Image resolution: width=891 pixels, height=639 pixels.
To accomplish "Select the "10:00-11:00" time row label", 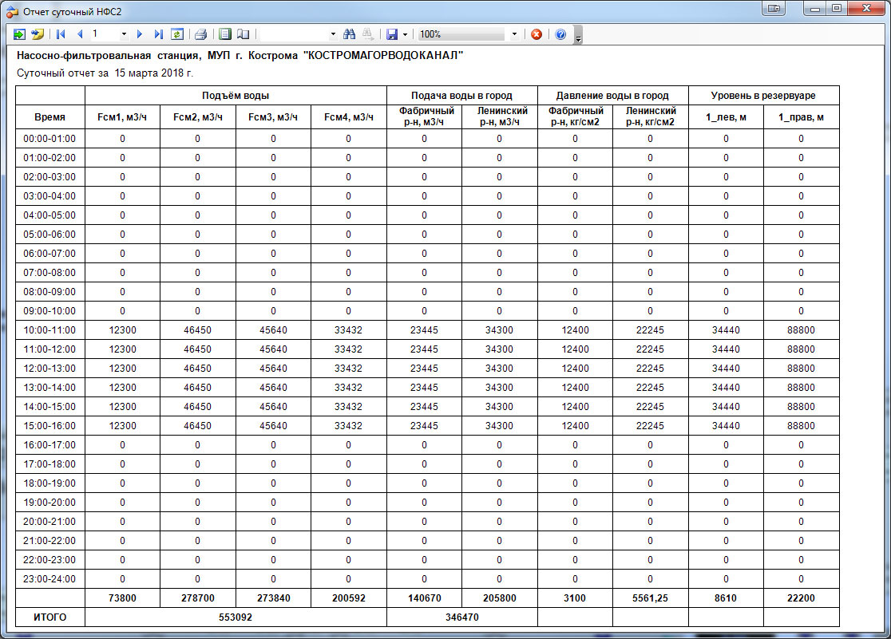I will [50, 330].
